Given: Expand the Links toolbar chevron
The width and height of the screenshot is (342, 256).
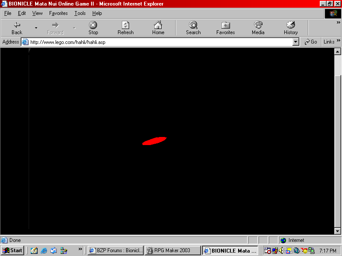Looking at the screenshot, I should [338, 41].
